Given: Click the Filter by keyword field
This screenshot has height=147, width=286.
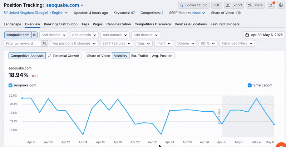Looking at the screenshot, I should click(23, 44).
